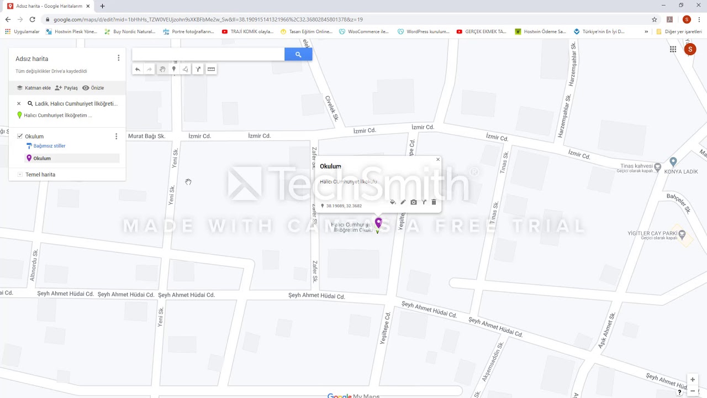Click the blue search button
Viewport: 707px width, 398px height.
point(298,54)
